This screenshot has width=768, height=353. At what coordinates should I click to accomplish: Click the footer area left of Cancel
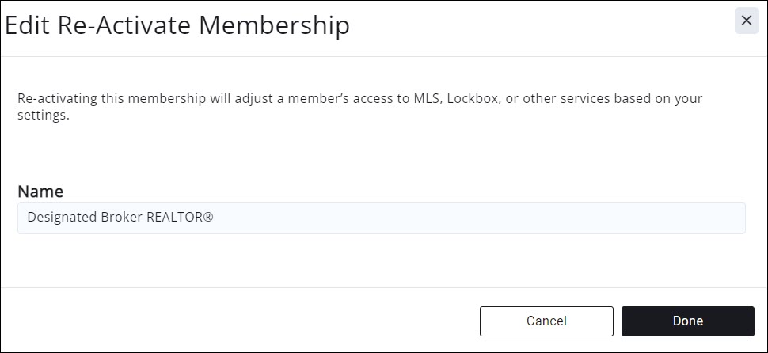pos(238,321)
